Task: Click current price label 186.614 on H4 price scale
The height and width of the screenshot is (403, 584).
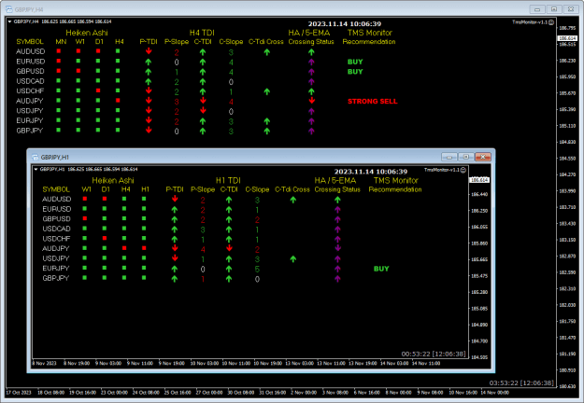Action: point(567,38)
